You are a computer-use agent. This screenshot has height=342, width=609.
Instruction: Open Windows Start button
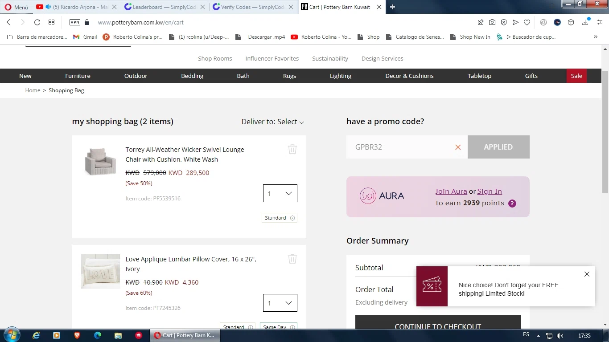click(x=11, y=335)
